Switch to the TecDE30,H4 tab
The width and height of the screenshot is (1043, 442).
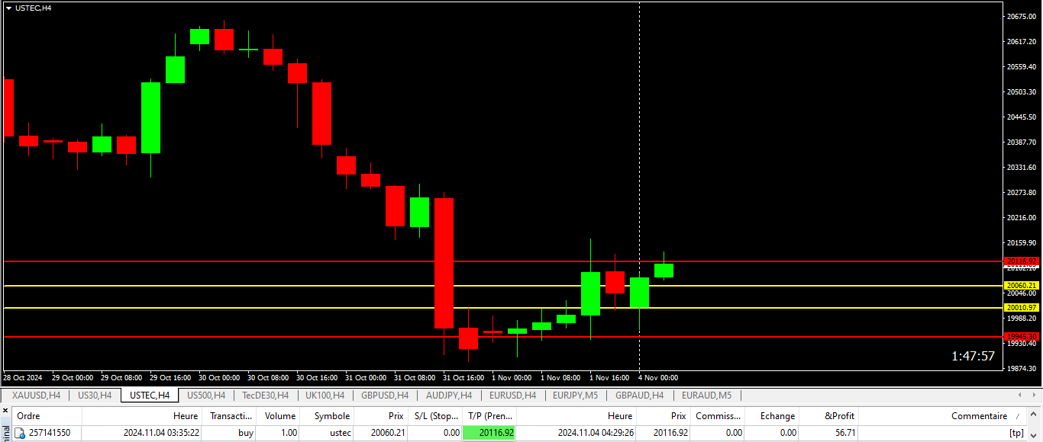pos(265,396)
